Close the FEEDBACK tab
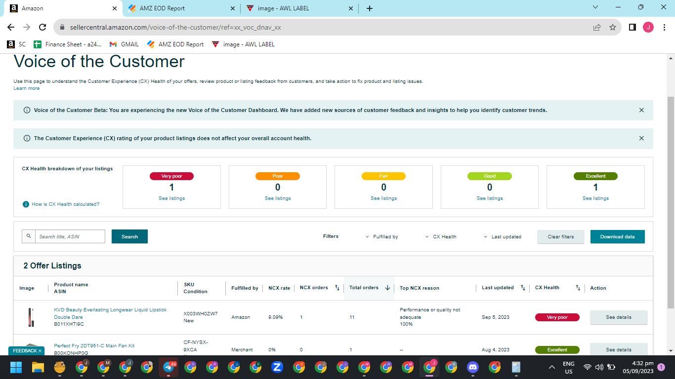The height and width of the screenshot is (379, 675). tap(40, 351)
